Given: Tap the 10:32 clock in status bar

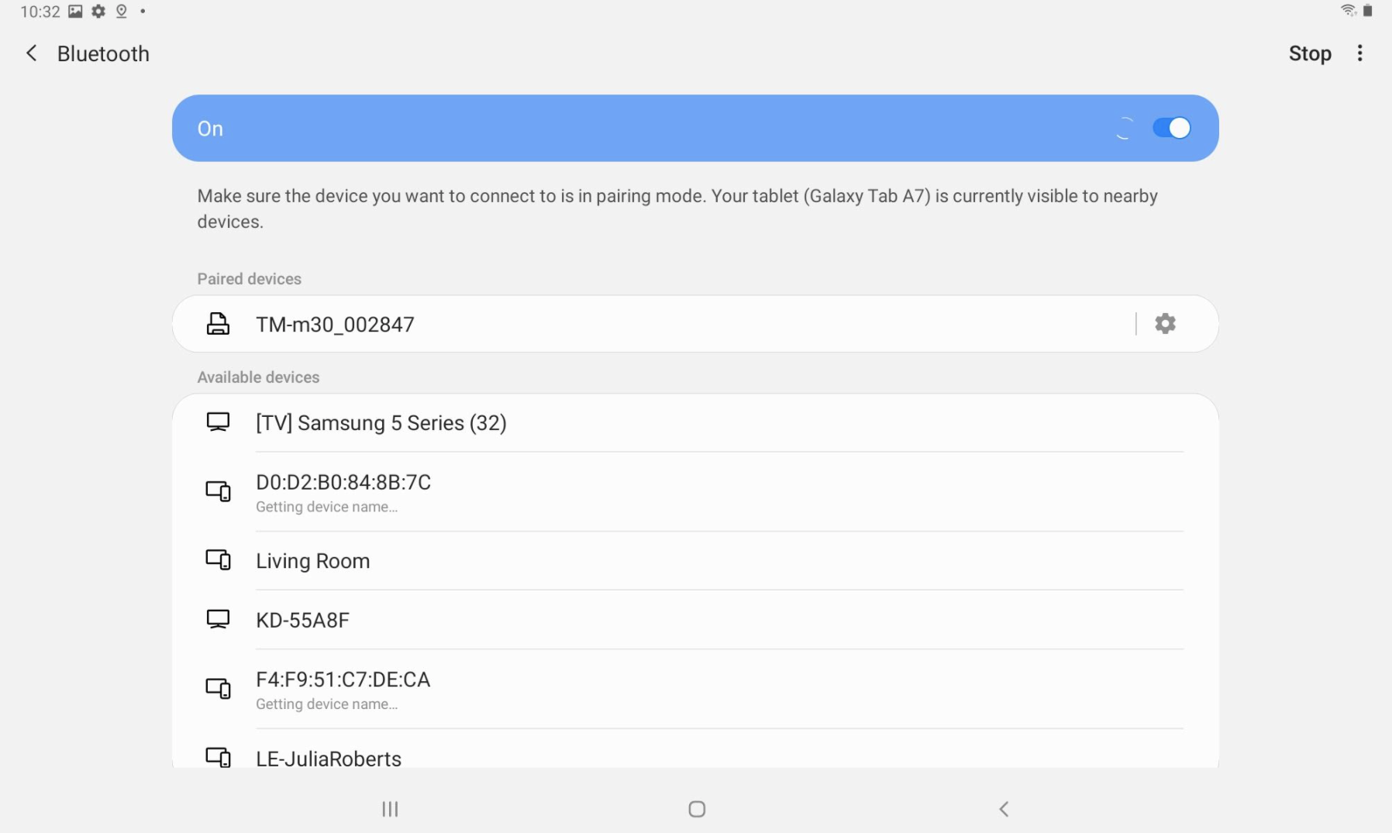Looking at the screenshot, I should click(40, 12).
